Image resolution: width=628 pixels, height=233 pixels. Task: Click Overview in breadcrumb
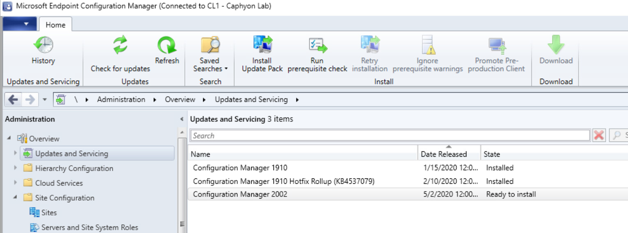click(x=180, y=99)
